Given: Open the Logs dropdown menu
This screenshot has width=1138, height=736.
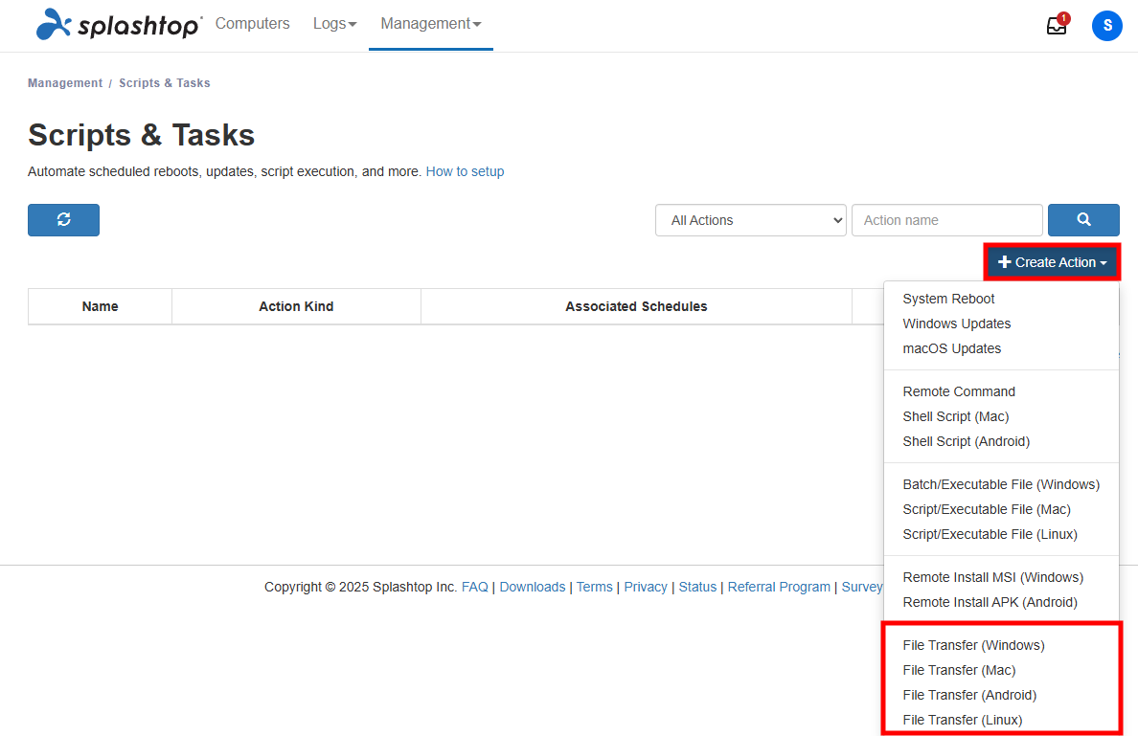Looking at the screenshot, I should tap(334, 24).
